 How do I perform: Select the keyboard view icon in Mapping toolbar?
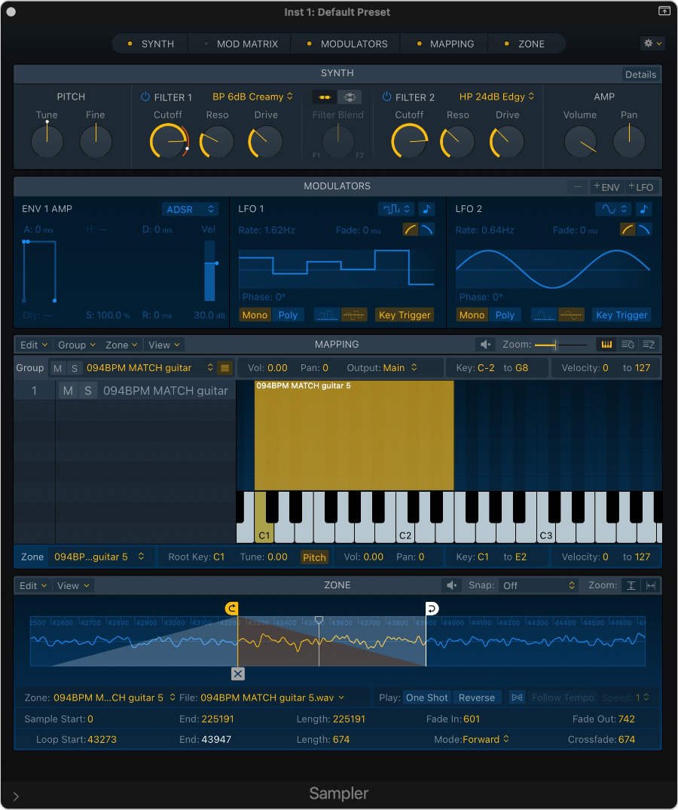(606, 345)
